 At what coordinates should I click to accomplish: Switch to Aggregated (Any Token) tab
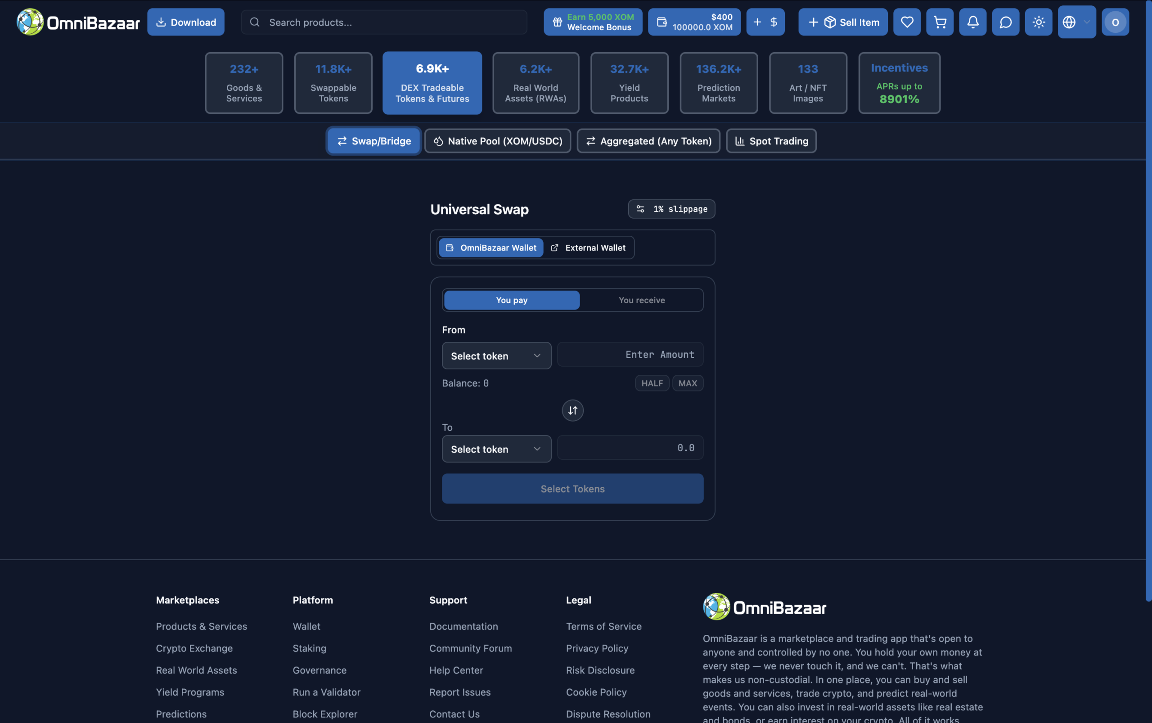tap(648, 141)
